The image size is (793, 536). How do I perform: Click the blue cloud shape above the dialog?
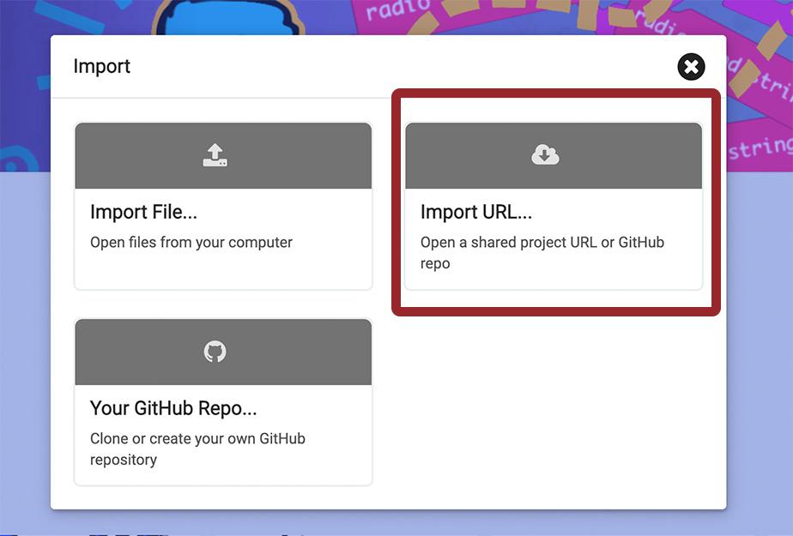227,17
